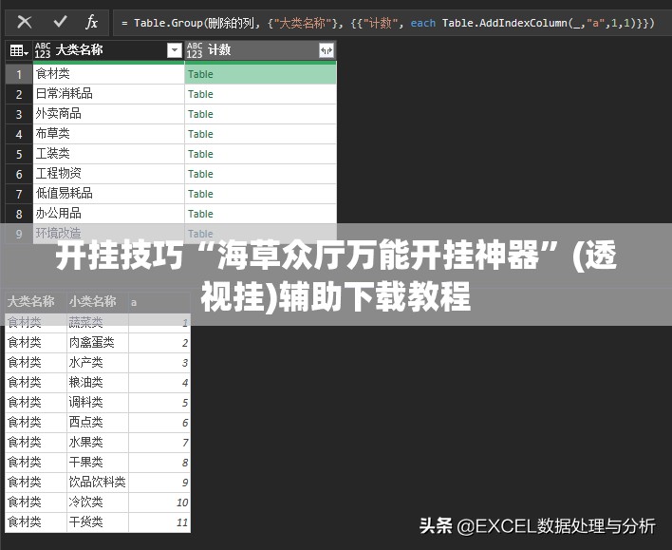The width and height of the screenshot is (672, 550).
Task: Click 冷饮类 in the preview table
Action: click(x=85, y=502)
